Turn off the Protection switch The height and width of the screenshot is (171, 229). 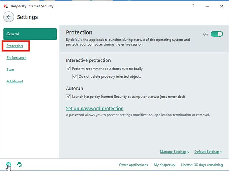click(217, 34)
